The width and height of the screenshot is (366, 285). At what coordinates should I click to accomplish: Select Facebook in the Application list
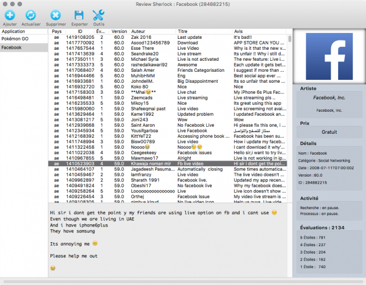tap(24, 47)
